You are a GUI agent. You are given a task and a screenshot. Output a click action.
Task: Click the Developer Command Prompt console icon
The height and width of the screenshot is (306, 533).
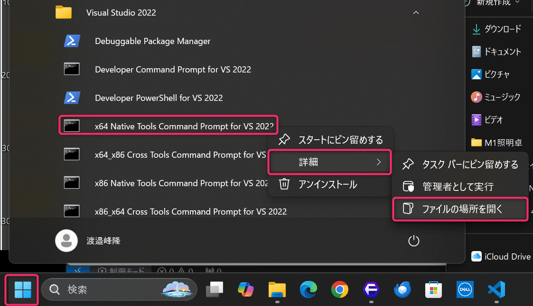pos(72,69)
